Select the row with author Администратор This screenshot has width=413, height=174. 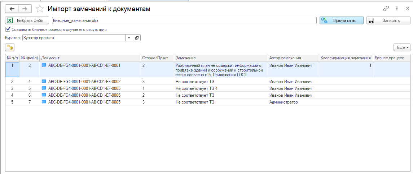284,102
